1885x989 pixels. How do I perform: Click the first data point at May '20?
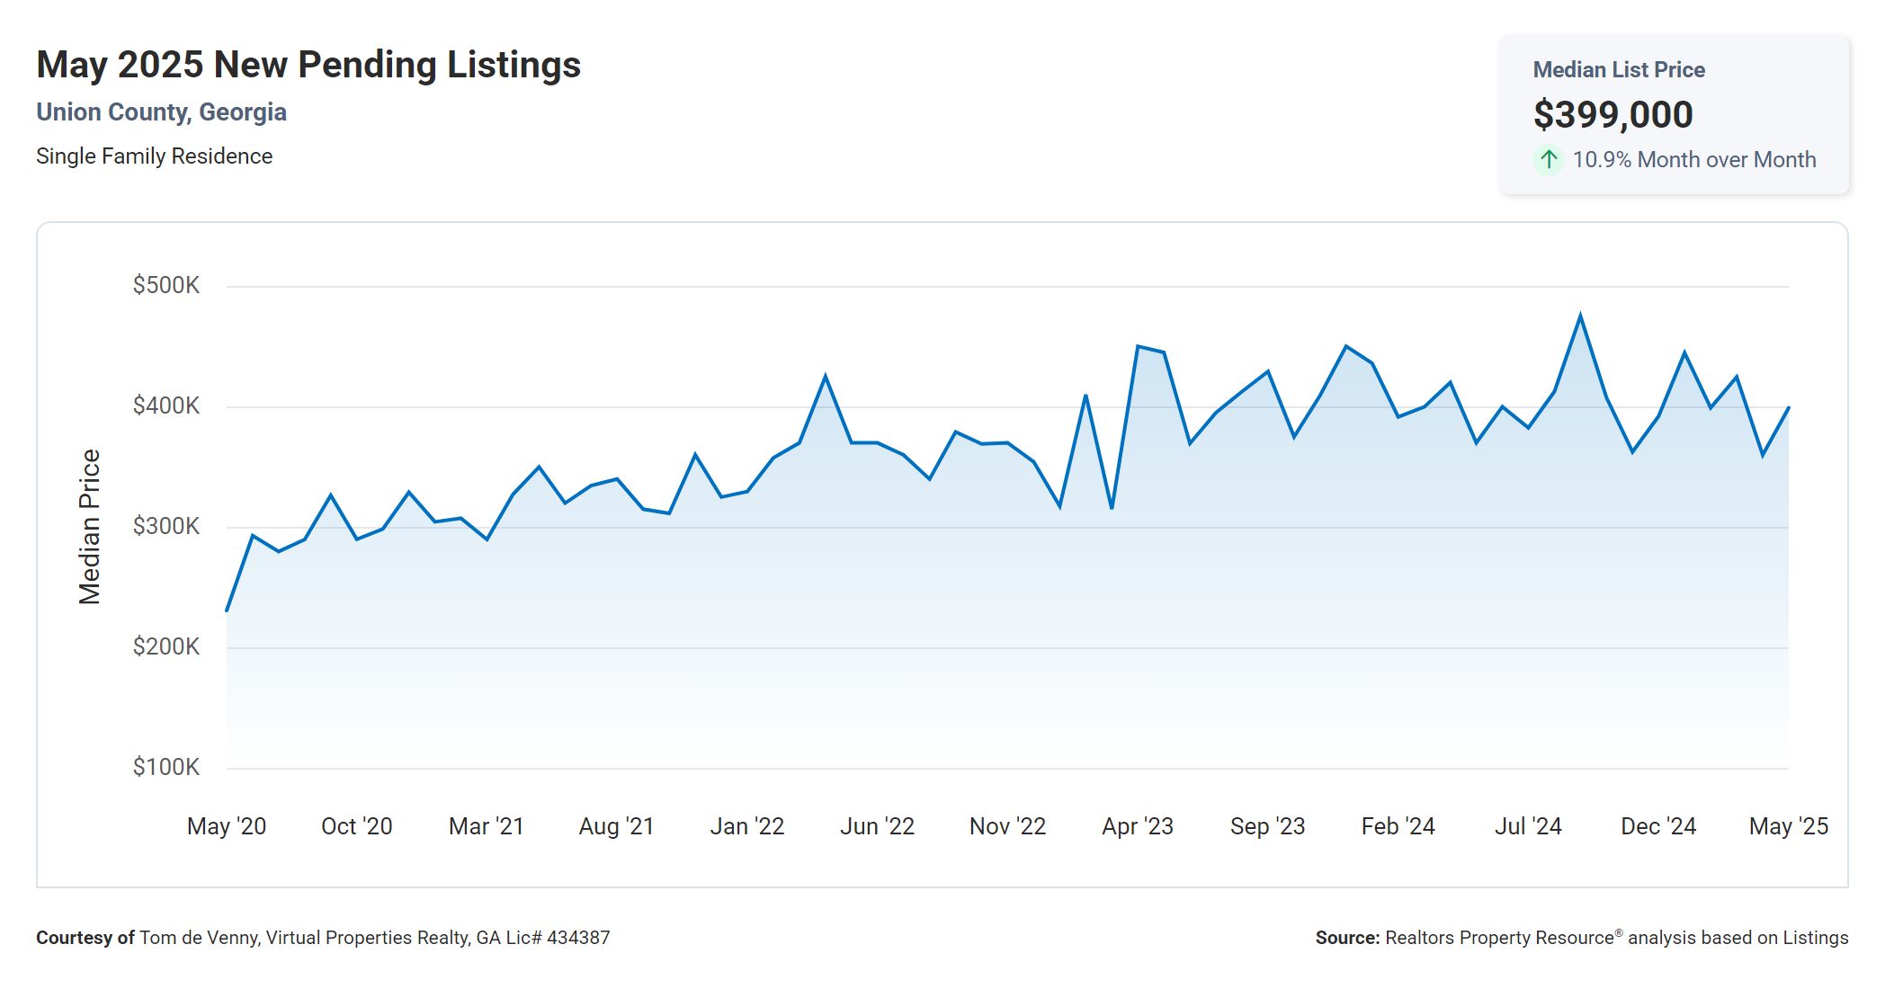tap(227, 610)
